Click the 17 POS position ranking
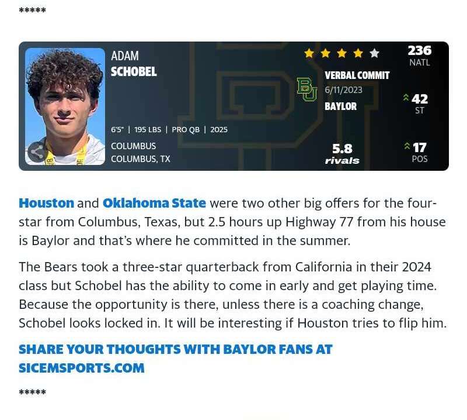 419,152
